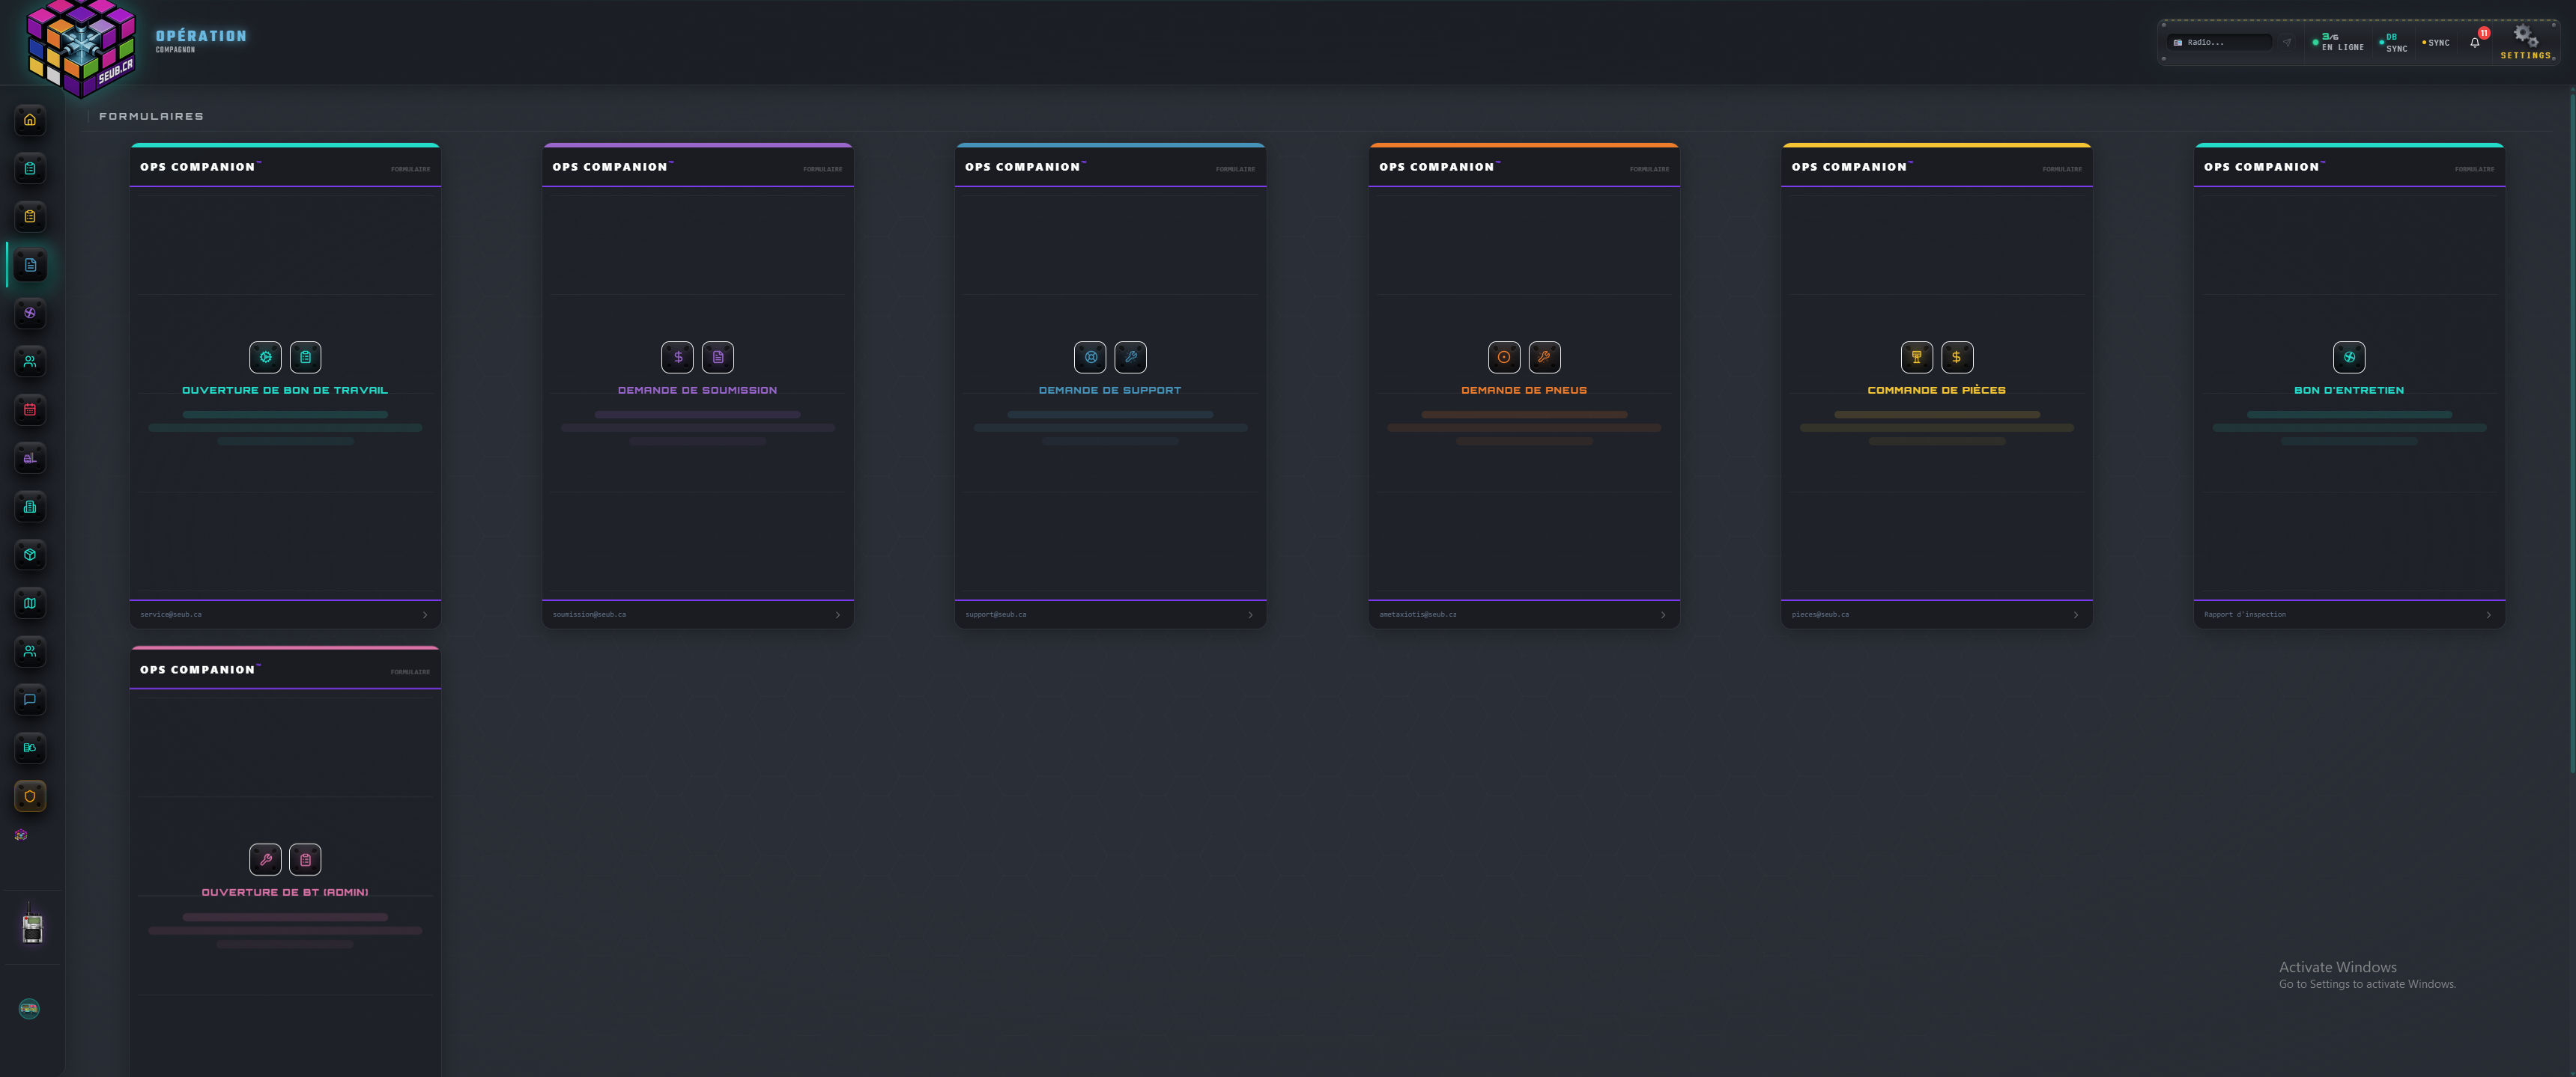Open the yellow clipboard sidebar icon
The height and width of the screenshot is (1077, 2576).
pyautogui.click(x=30, y=217)
